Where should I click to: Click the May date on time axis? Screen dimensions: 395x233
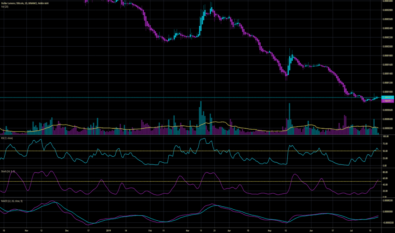point(270,230)
